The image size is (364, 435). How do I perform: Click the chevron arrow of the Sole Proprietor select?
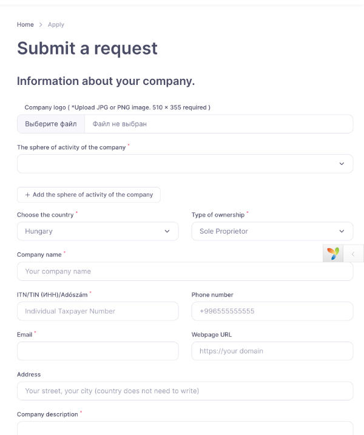tap(342, 231)
